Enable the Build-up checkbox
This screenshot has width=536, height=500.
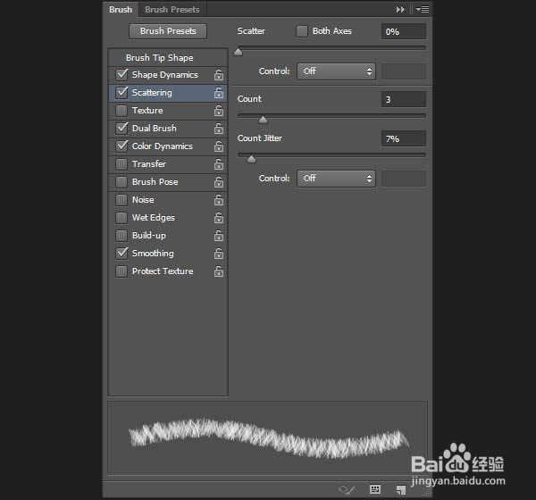pyautogui.click(x=121, y=236)
